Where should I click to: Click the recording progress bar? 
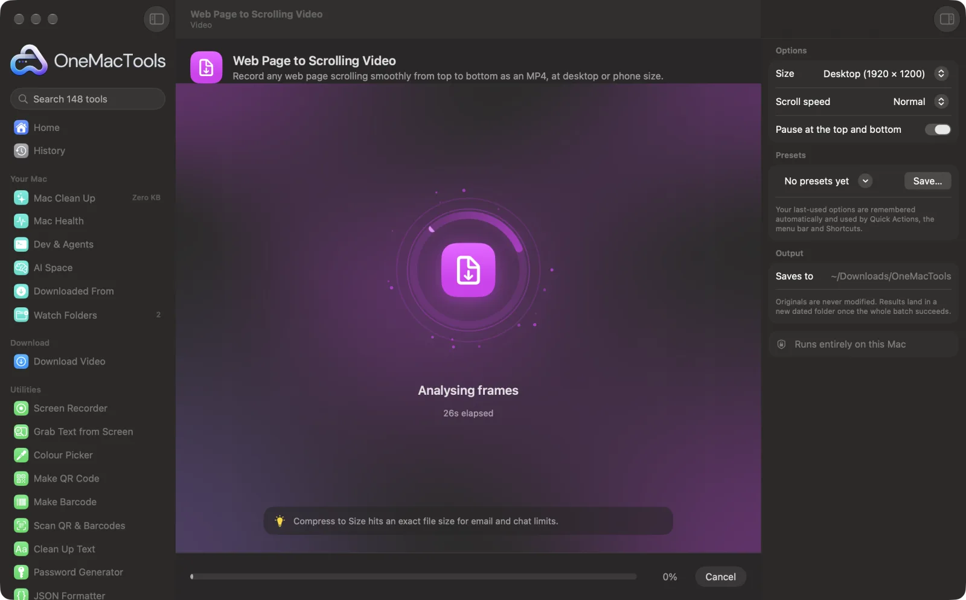point(414,576)
